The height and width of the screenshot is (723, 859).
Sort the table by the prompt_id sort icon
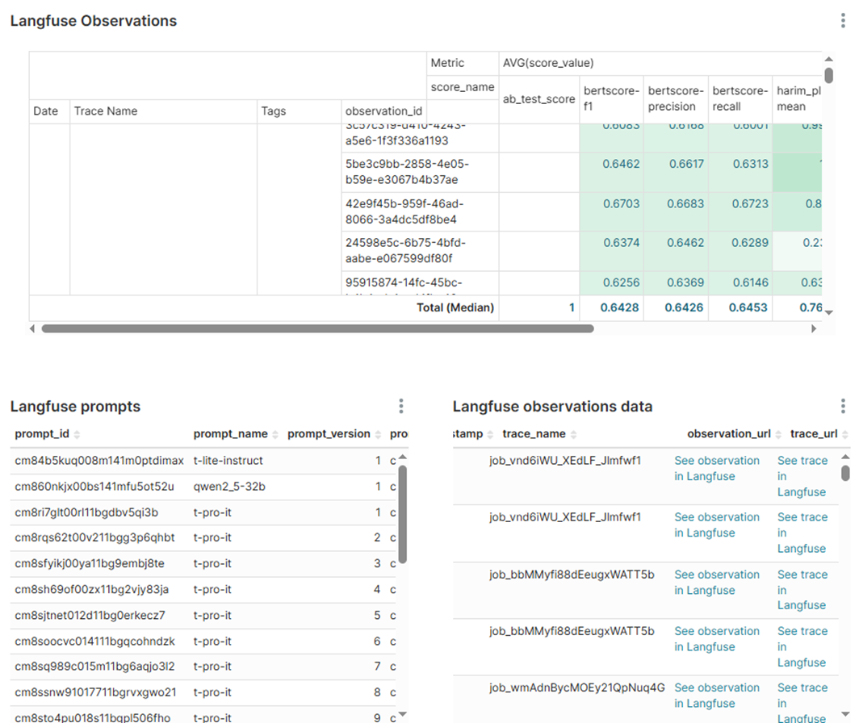pos(78,435)
